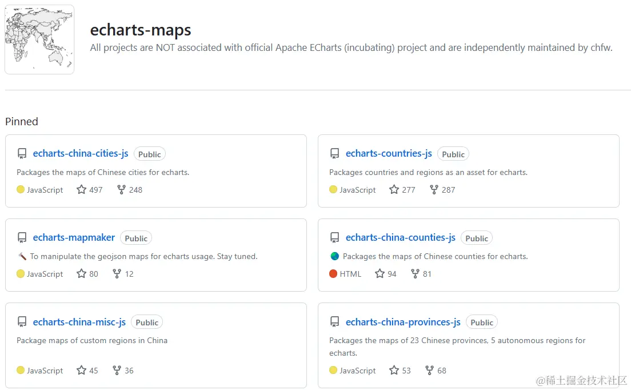The image size is (631, 390).
Task: Click 'Packages countries and regions as an asset' text
Action: 428,172
